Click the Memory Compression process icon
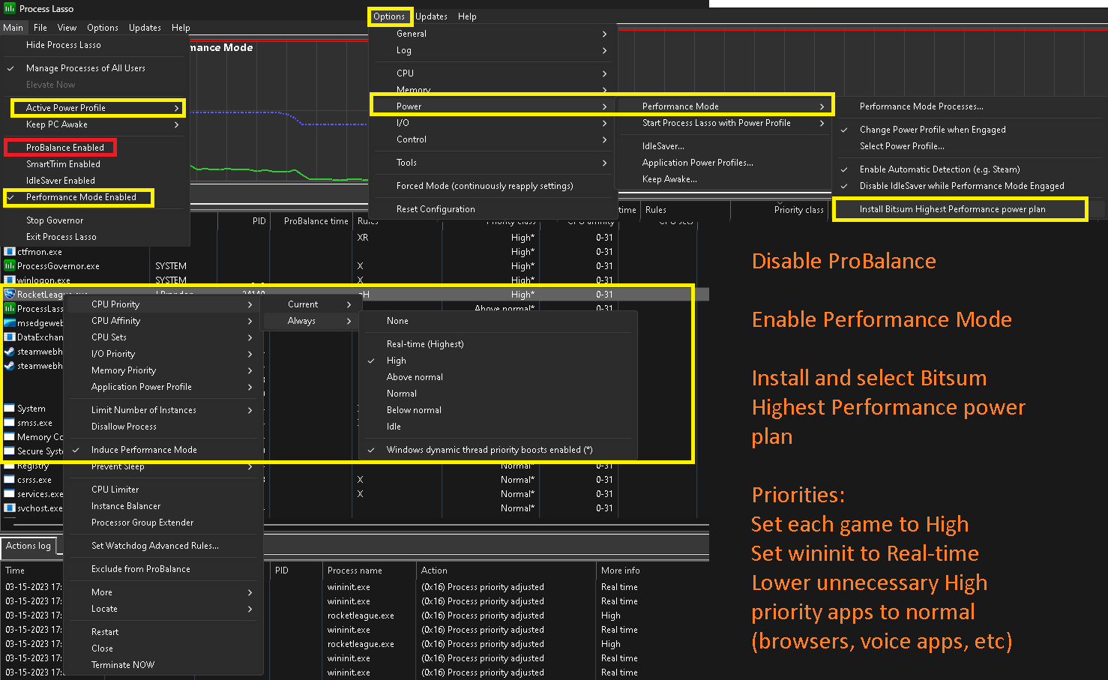 (x=10, y=437)
